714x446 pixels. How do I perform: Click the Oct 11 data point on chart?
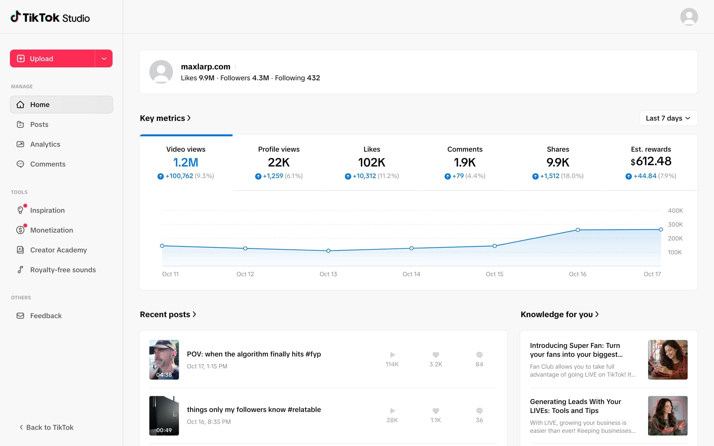[x=162, y=246]
